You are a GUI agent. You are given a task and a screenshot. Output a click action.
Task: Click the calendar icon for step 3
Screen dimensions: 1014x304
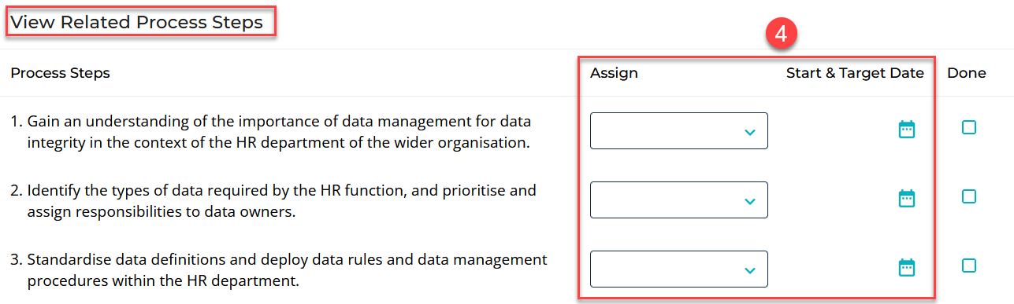(907, 268)
